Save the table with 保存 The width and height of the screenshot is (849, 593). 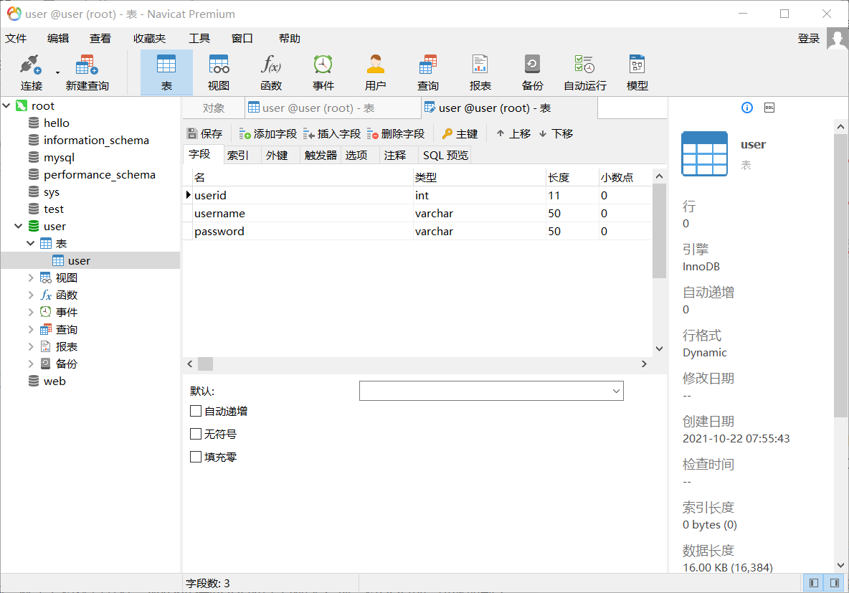pos(204,134)
